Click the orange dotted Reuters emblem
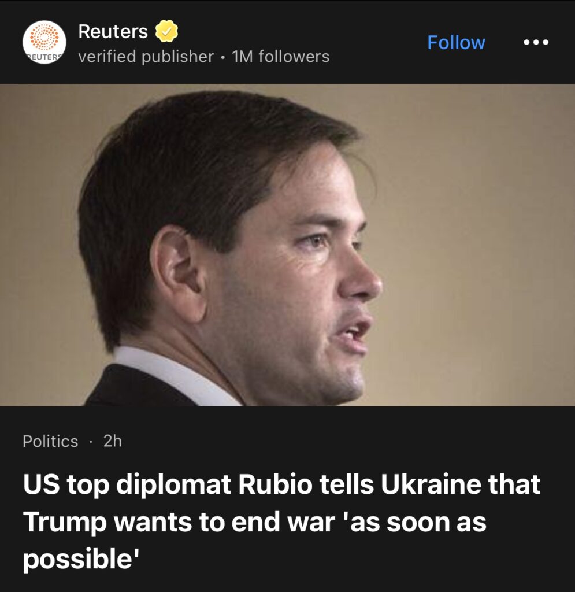The image size is (575, 592). [x=44, y=38]
